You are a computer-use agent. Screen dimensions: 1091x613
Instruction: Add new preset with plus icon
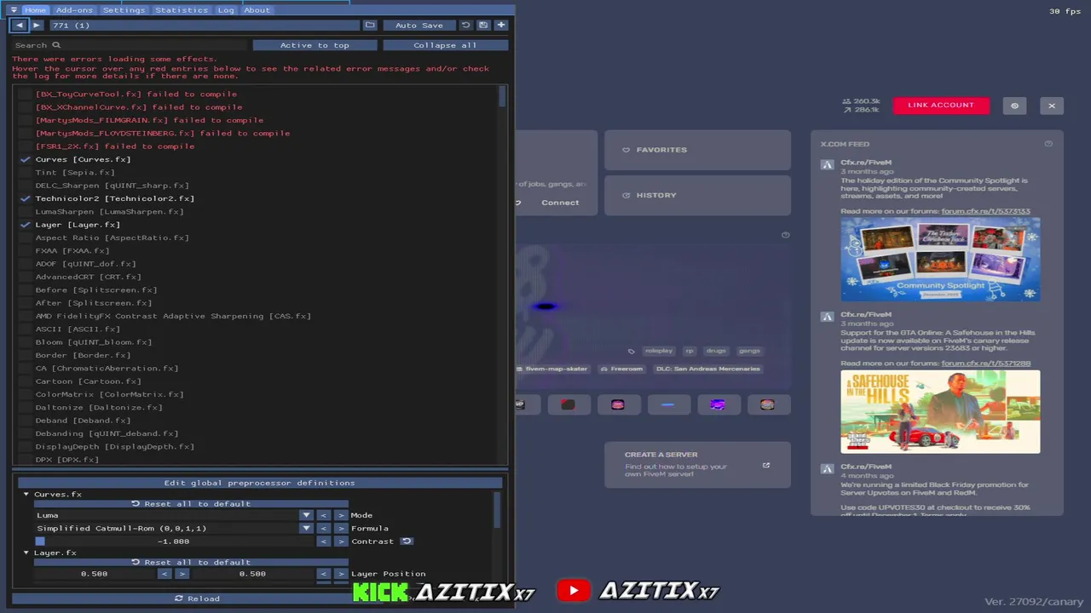(x=501, y=26)
